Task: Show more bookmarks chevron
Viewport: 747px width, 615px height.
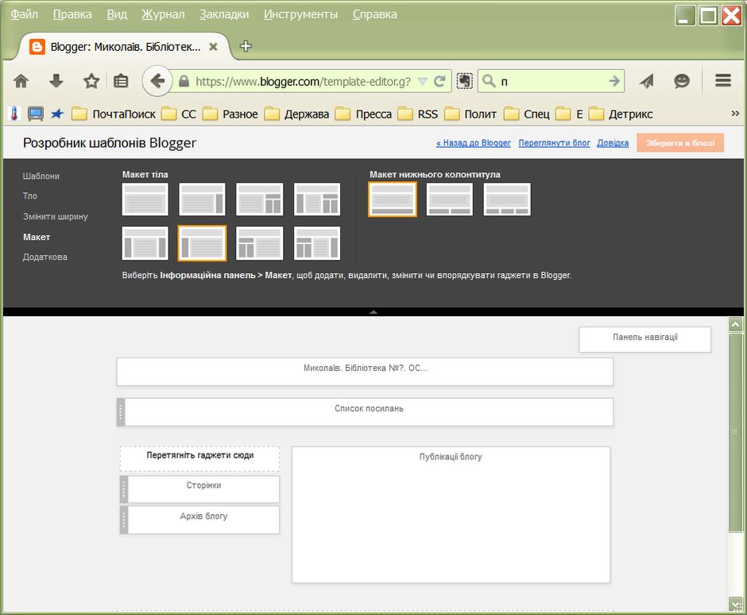Action: [735, 114]
